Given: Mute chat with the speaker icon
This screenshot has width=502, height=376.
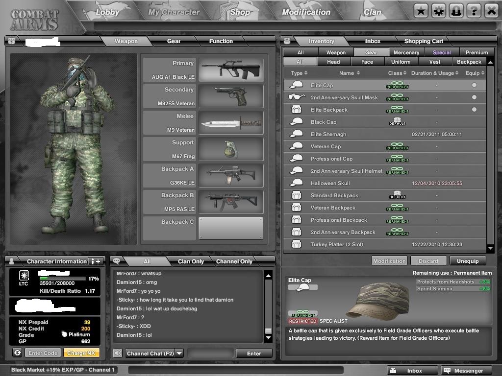Looking at the screenshot, I should tap(118, 353).
